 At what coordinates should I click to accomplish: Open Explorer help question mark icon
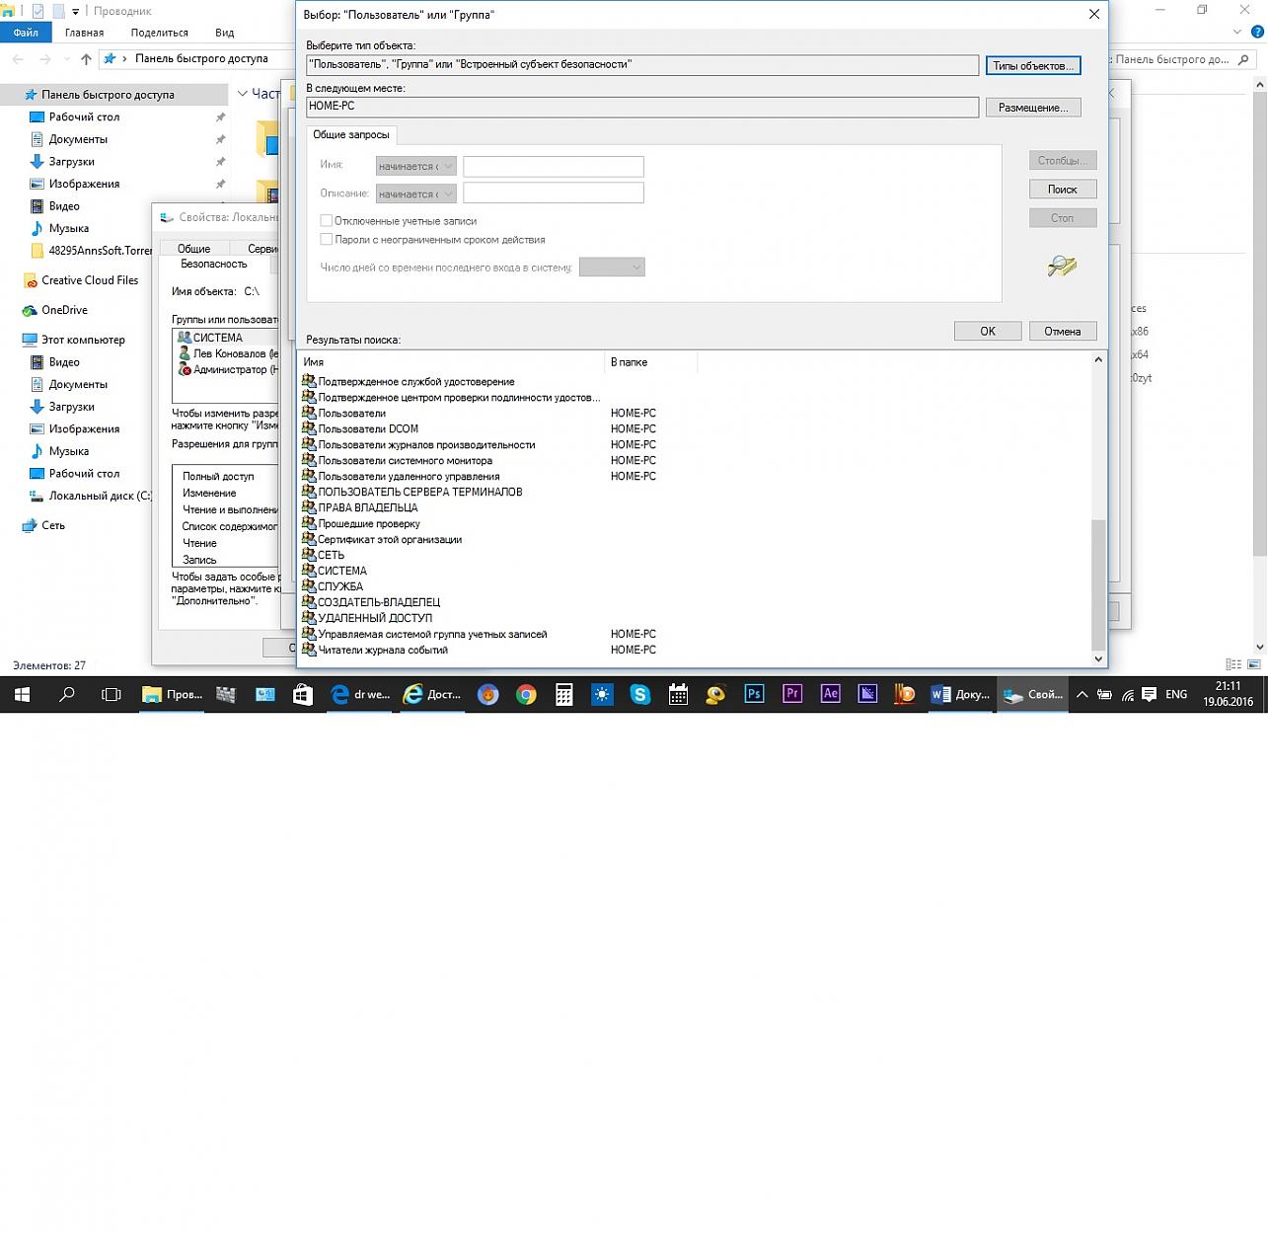tap(1257, 32)
